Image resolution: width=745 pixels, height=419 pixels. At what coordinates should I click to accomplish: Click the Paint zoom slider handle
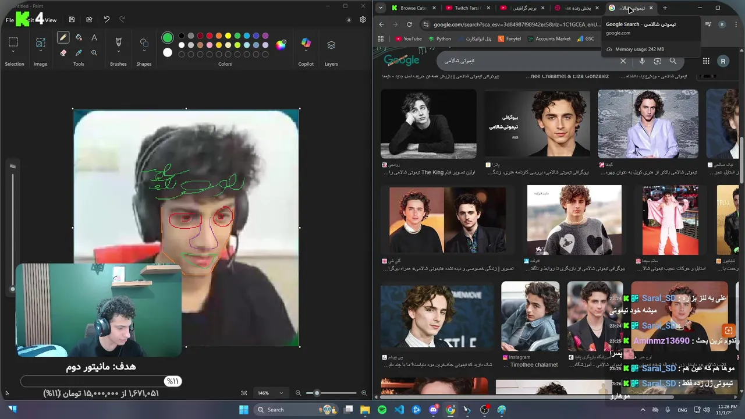[317, 393]
